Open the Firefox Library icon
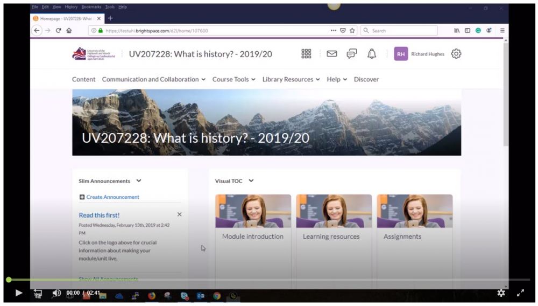Viewport: 538px width, 306px height. 457,31
